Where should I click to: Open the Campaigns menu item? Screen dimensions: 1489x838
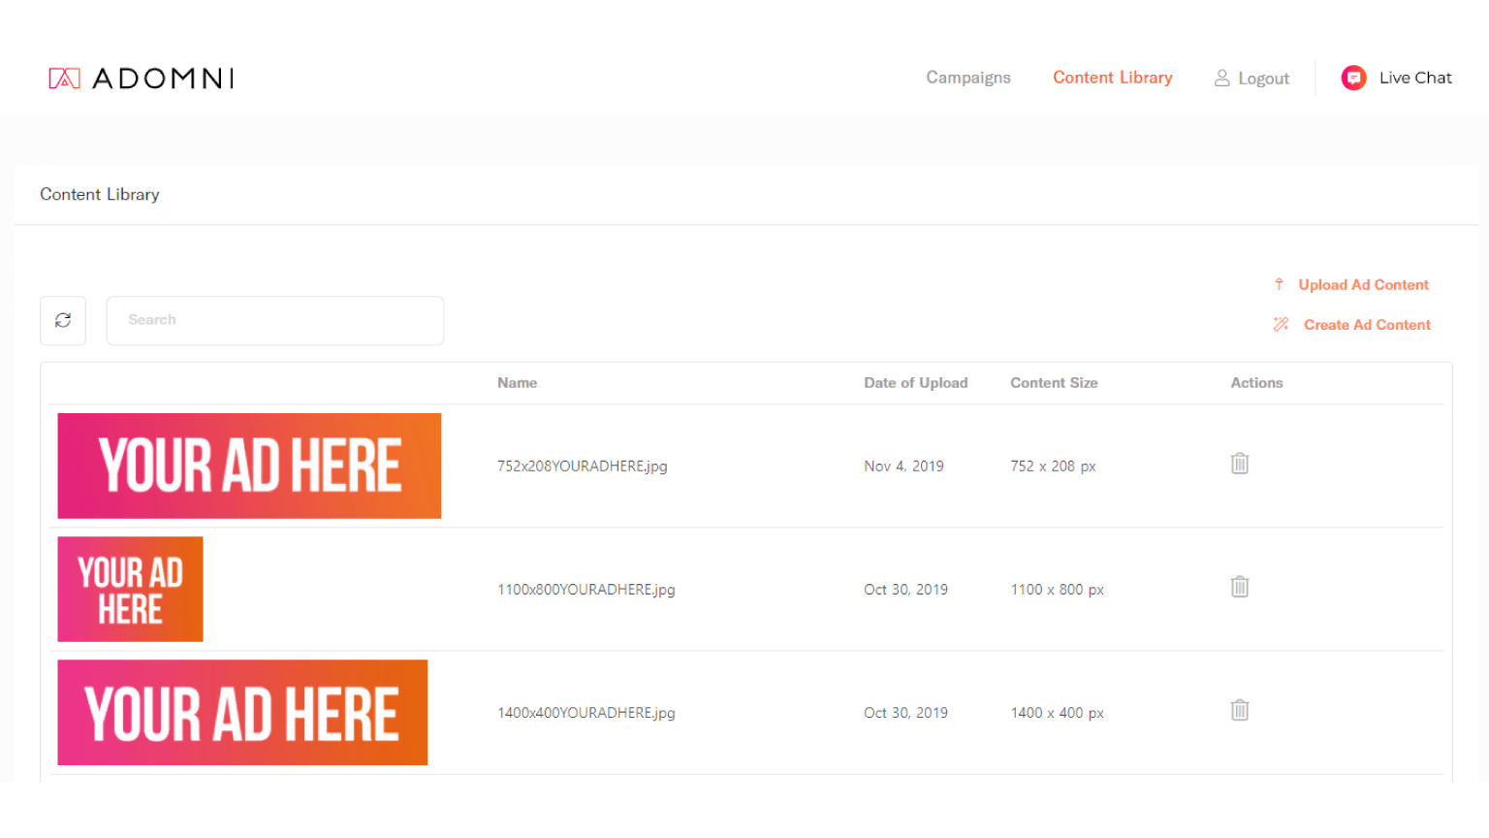pos(967,78)
